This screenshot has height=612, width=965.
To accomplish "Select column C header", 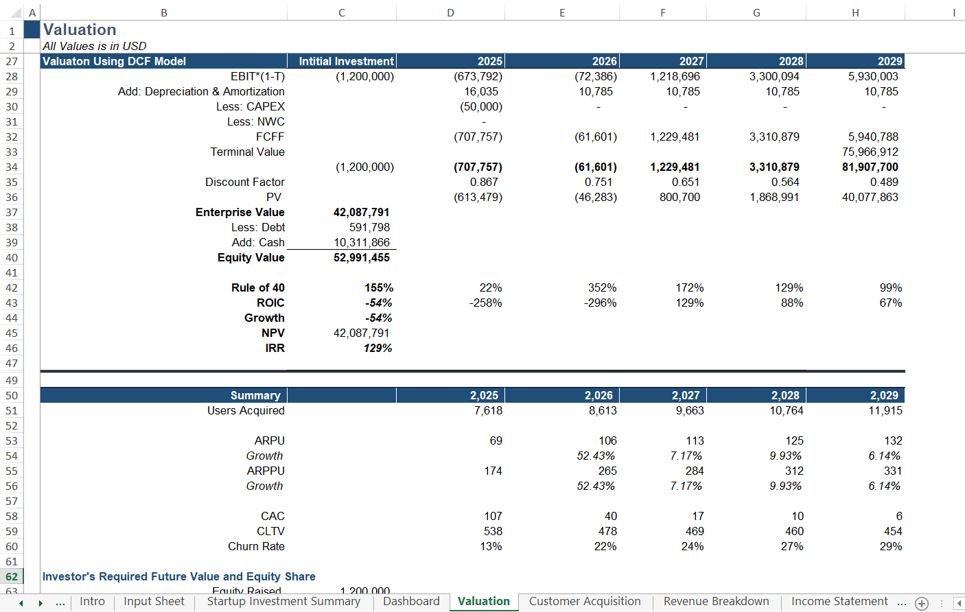I will click(342, 12).
